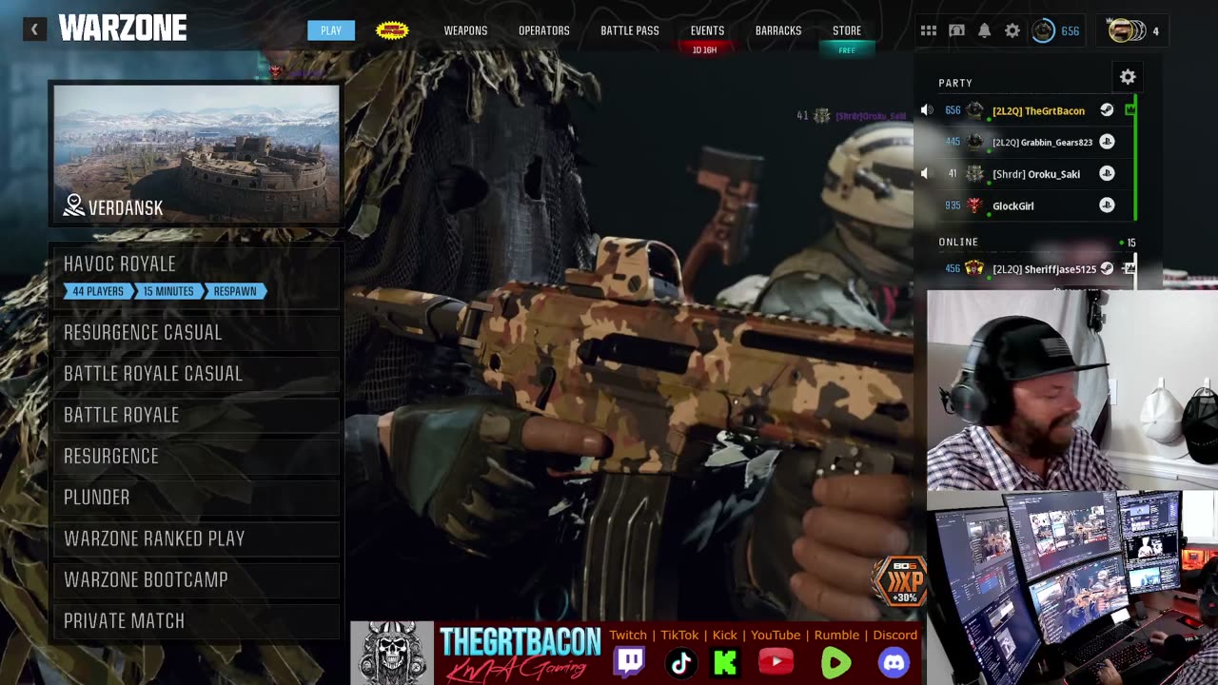Select BATTLE ROYALE CASUAL mode

pos(195,374)
